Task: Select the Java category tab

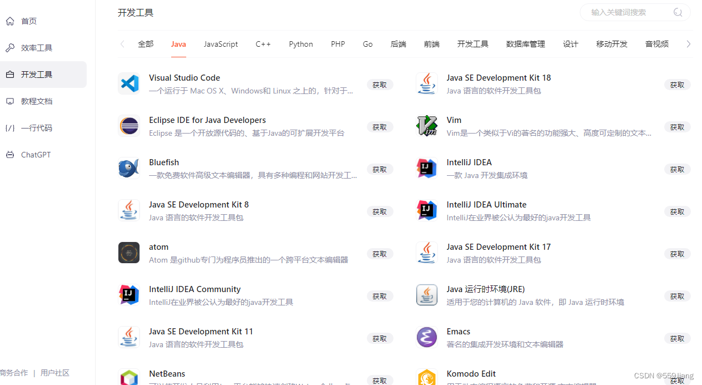Action: click(x=178, y=44)
